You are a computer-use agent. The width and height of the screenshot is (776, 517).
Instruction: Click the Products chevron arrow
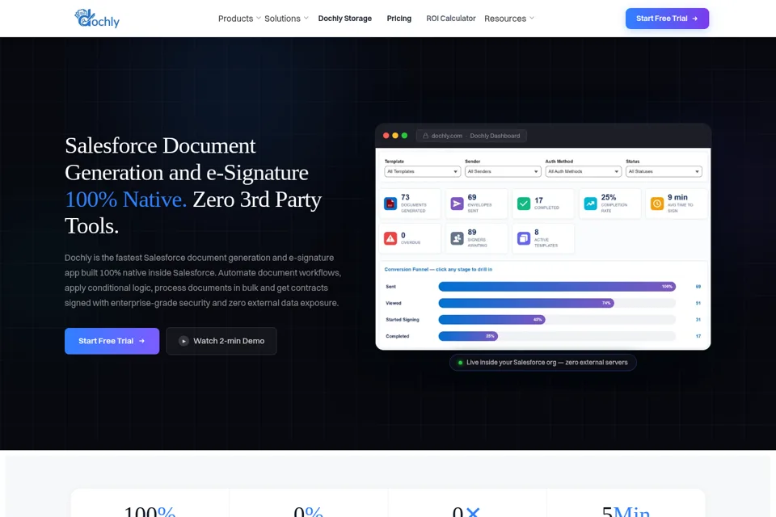click(x=259, y=18)
